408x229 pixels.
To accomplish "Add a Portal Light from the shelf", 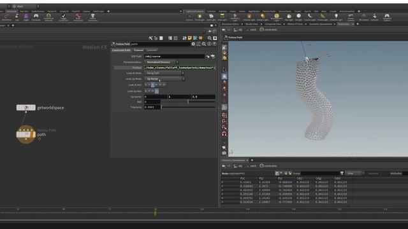I will point(323,17).
